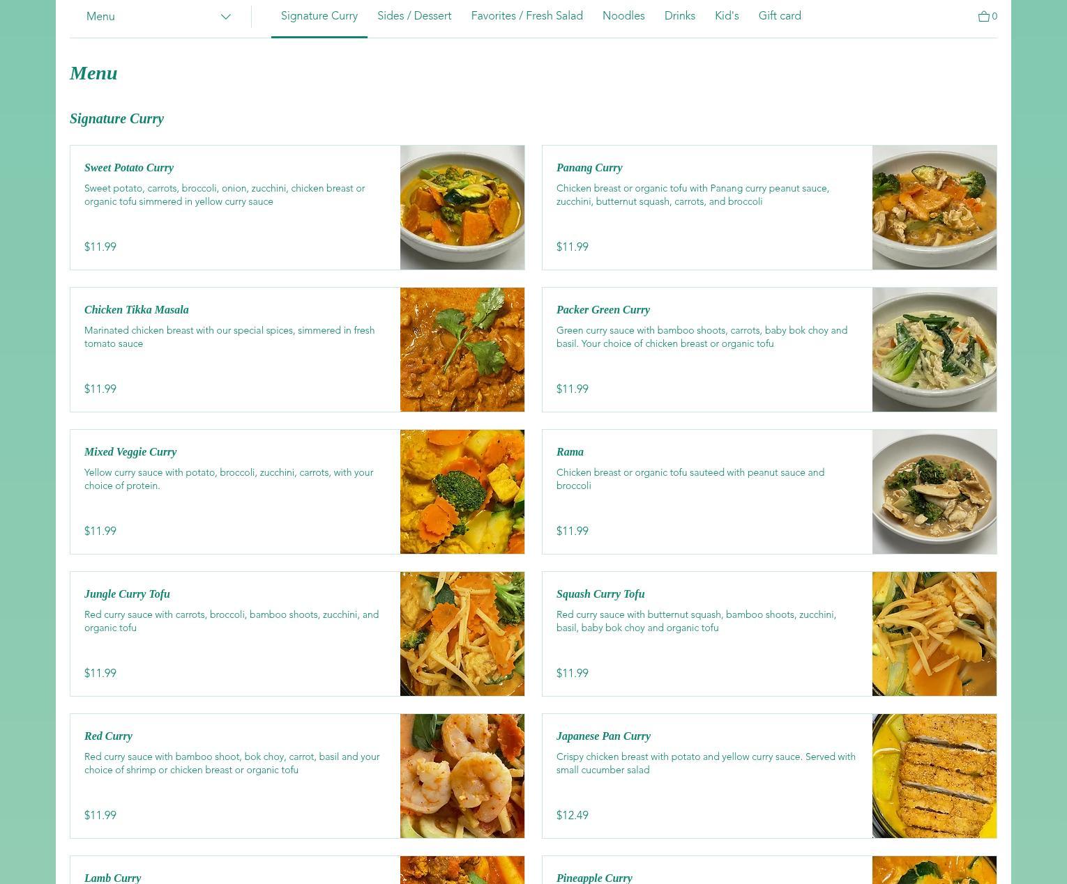The height and width of the screenshot is (884, 1067).
Task: Open the Japanese Pan Curry image
Action: point(934,776)
